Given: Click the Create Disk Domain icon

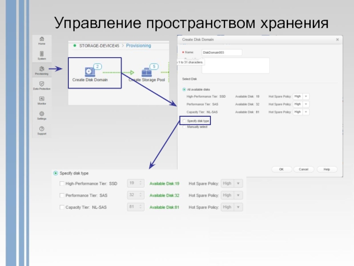Looking at the screenshot, I should click(x=90, y=72).
